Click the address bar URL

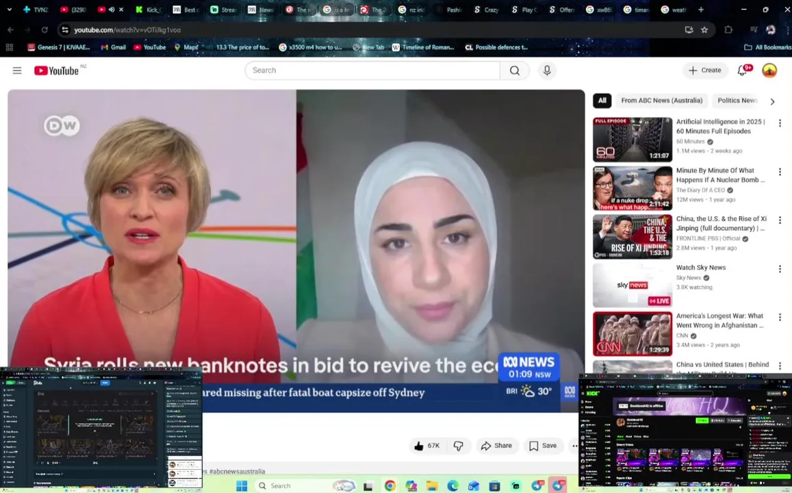pos(127,30)
